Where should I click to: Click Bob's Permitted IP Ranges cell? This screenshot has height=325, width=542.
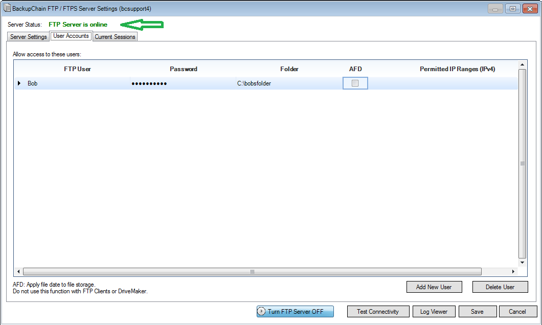pos(443,83)
